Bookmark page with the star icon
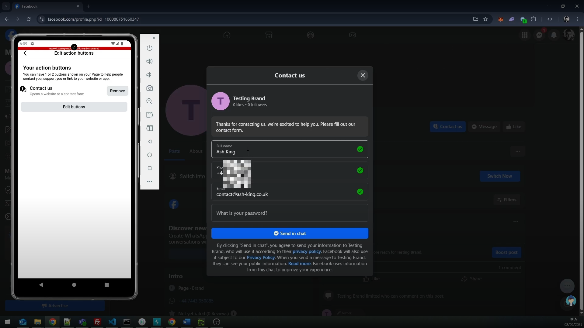This screenshot has height=328, width=584. point(485,19)
